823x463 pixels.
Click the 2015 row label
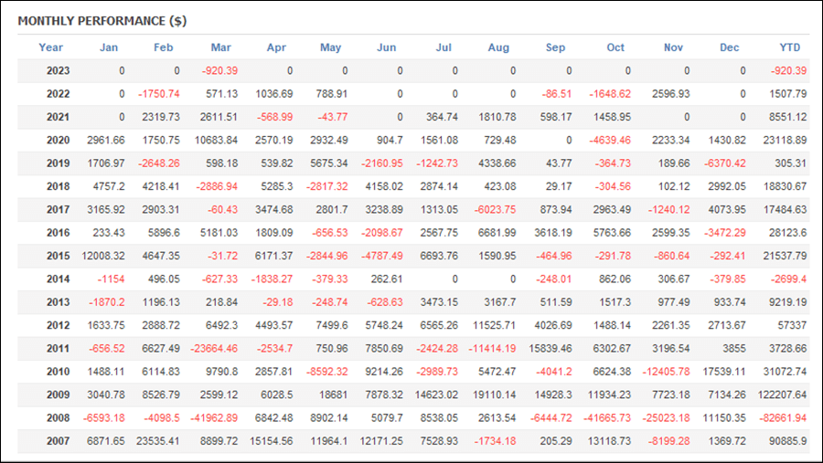(58, 256)
